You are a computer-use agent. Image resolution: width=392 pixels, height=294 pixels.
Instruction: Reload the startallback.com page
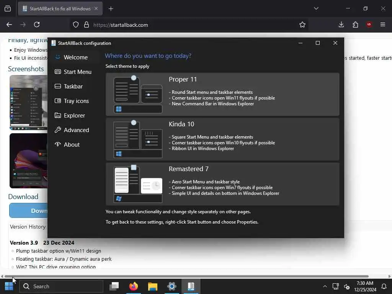[x=37, y=25]
